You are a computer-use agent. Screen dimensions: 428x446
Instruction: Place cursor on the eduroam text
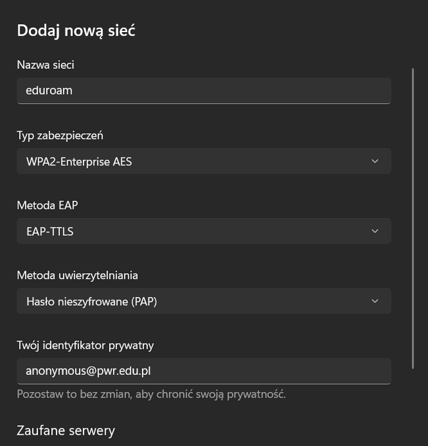tap(49, 91)
